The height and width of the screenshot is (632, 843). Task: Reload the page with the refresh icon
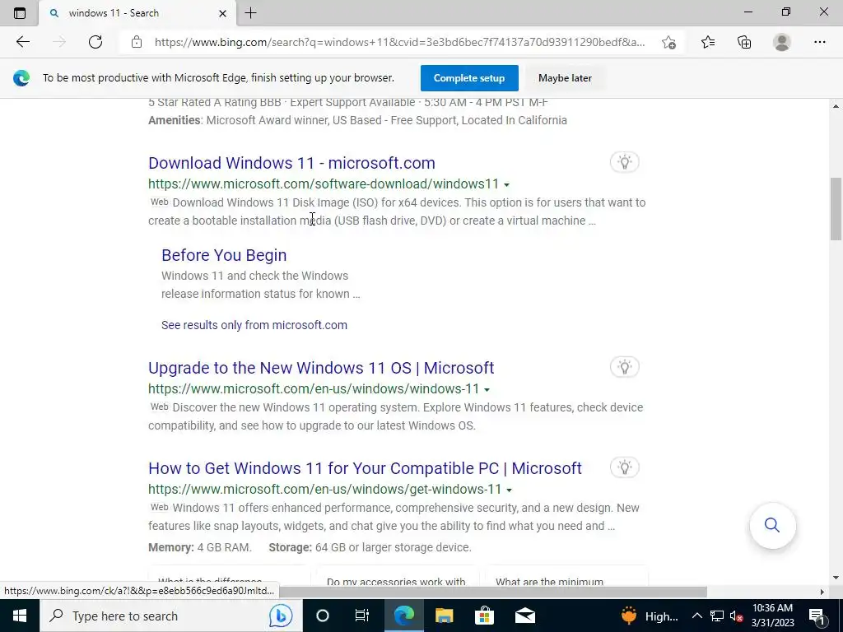click(x=95, y=42)
